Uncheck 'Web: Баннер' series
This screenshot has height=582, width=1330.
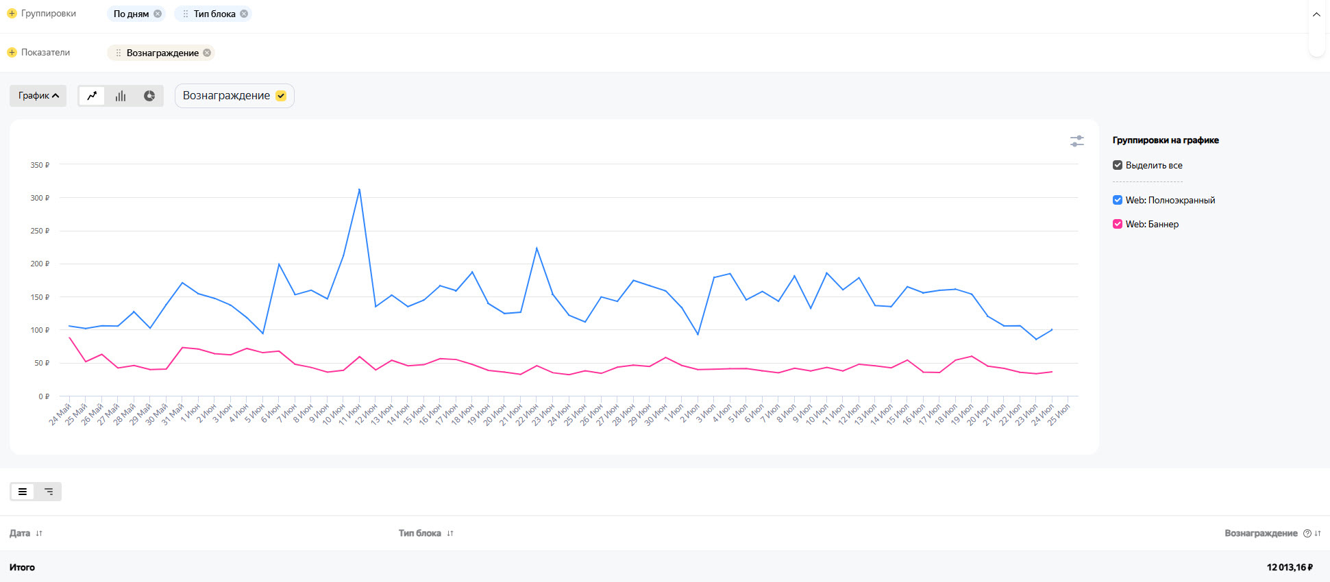point(1118,224)
